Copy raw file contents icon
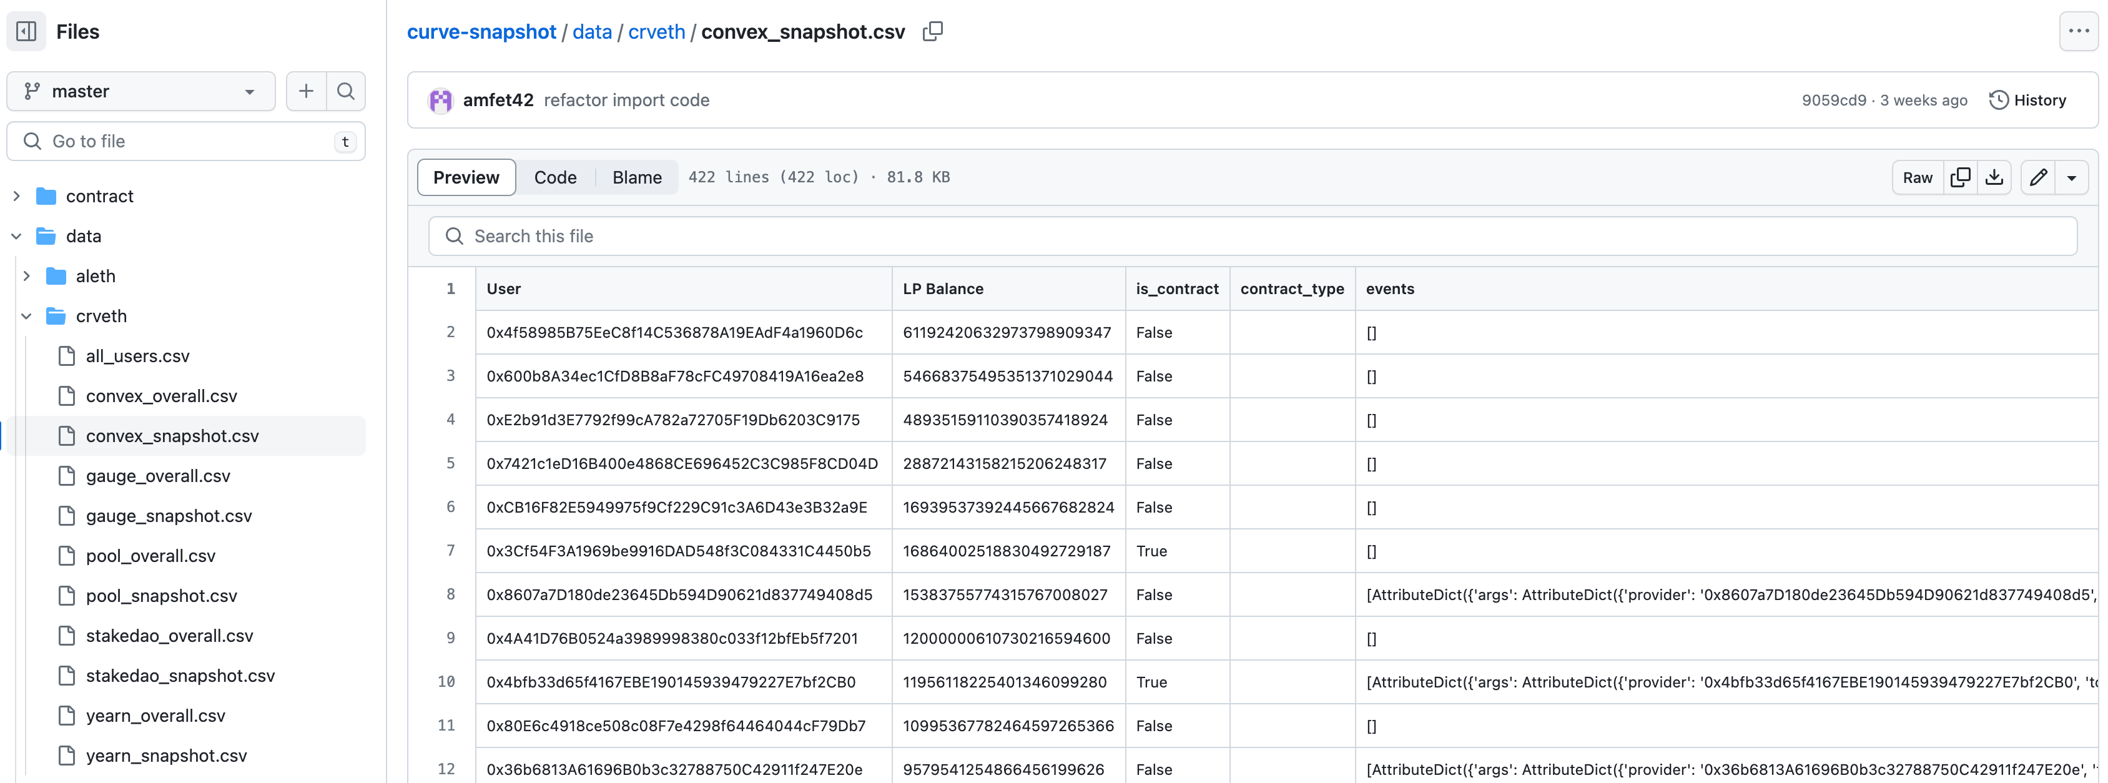This screenshot has height=783, width=2108. point(1960,177)
